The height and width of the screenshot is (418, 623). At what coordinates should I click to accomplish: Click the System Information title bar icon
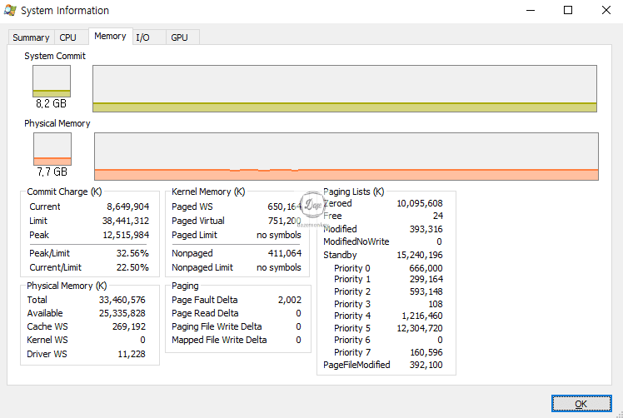10,10
